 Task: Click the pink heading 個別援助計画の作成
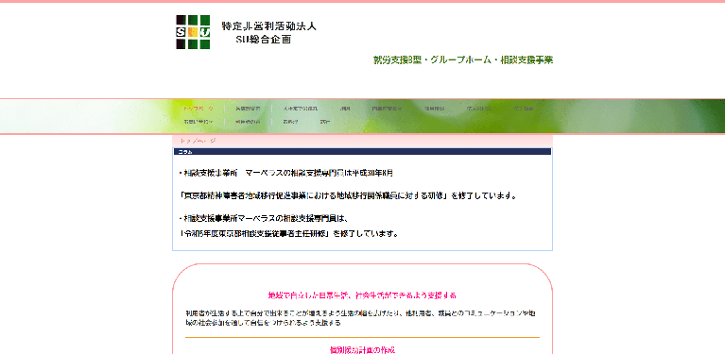click(x=362, y=350)
